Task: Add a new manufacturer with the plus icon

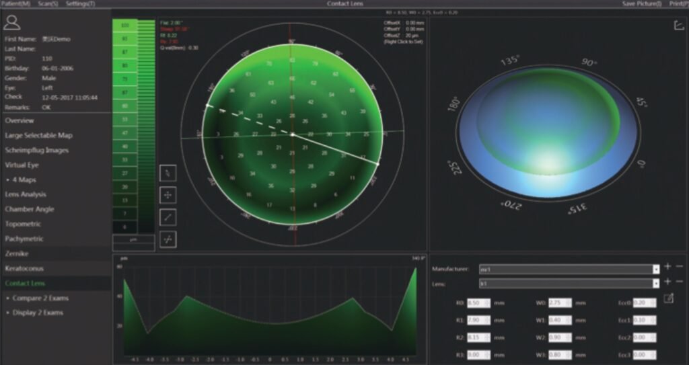Action: coord(667,268)
